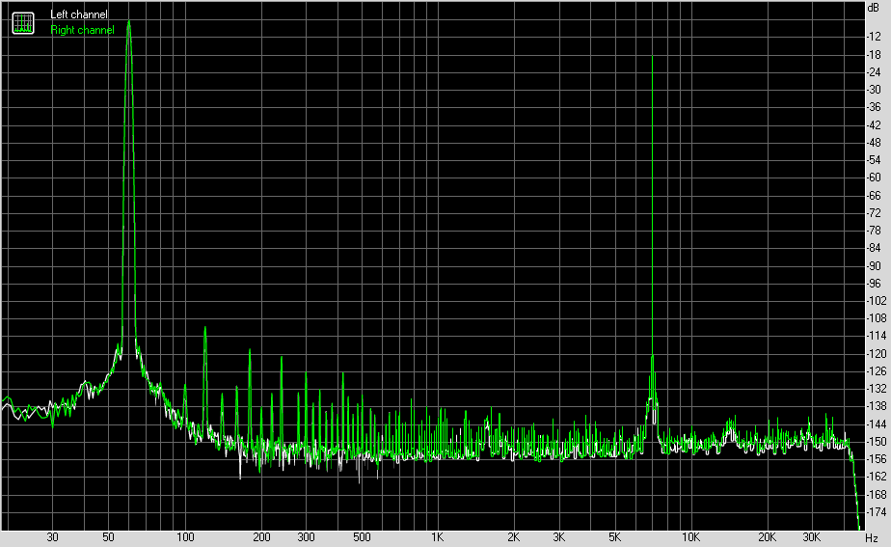Click the 30K frequency axis label
Viewport: 891px width, 547px height.
[812, 537]
